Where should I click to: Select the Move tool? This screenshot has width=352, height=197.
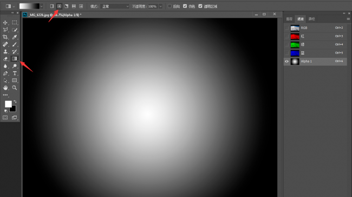5,23
